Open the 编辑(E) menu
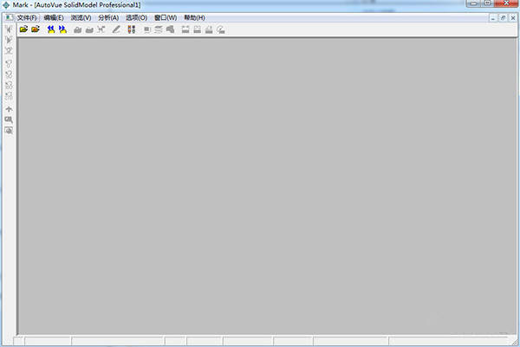520x347 pixels. (x=54, y=17)
